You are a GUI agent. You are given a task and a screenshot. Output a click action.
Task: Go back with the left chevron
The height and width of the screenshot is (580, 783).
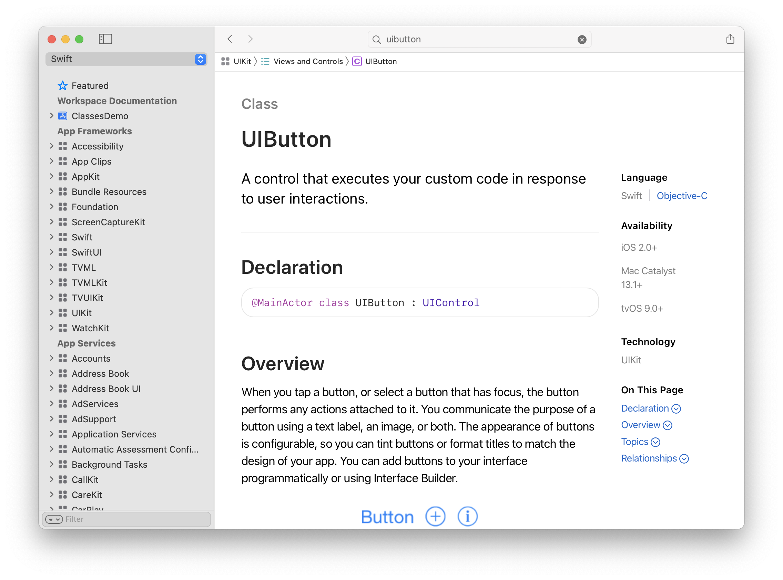coord(230,39)
